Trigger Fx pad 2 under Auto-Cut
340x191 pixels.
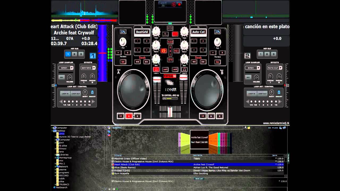203,41
